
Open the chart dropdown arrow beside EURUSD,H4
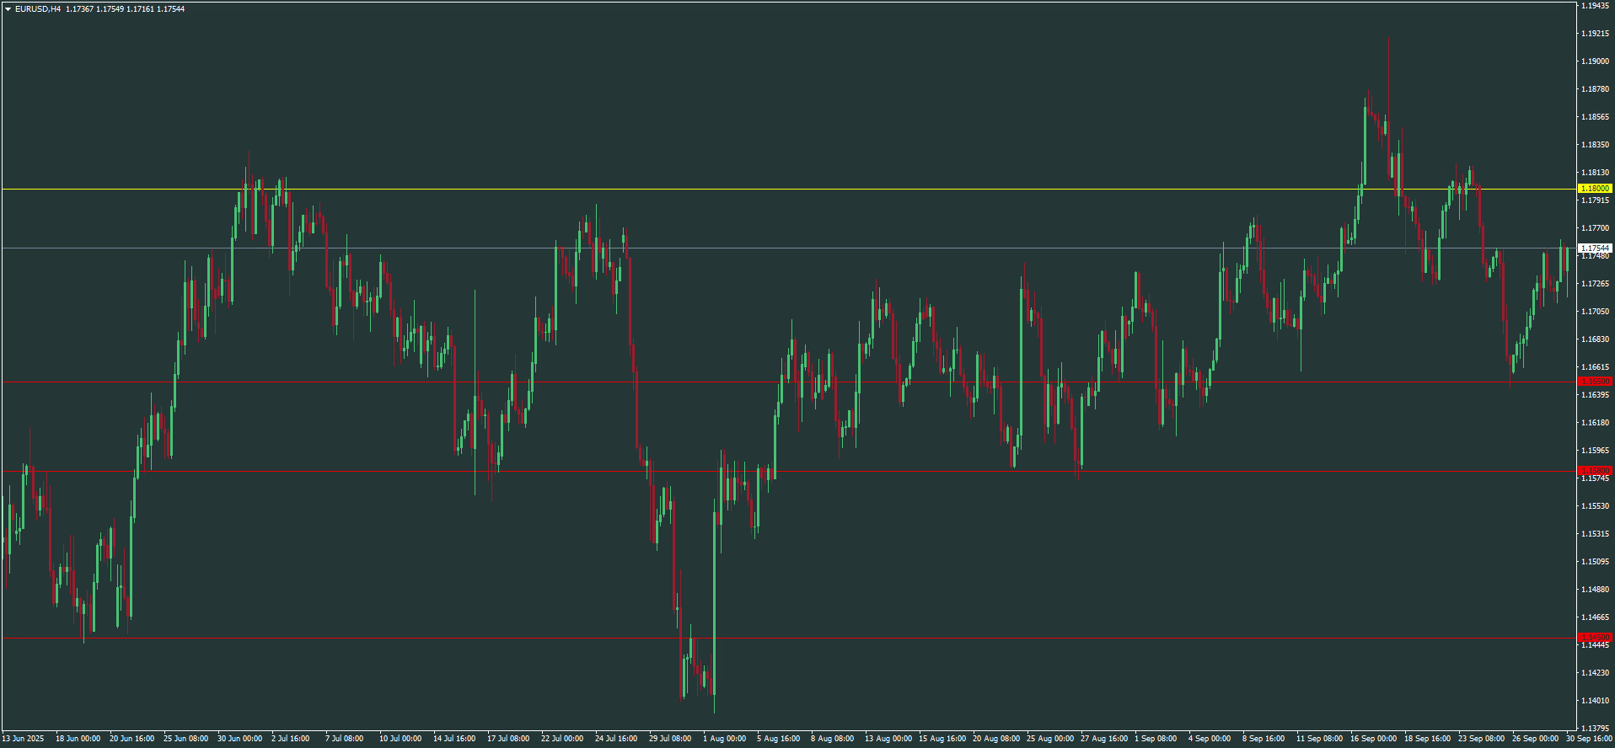point(8,9)
